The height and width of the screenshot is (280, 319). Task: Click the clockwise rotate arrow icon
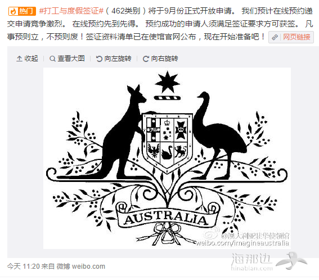coord(146,59)
